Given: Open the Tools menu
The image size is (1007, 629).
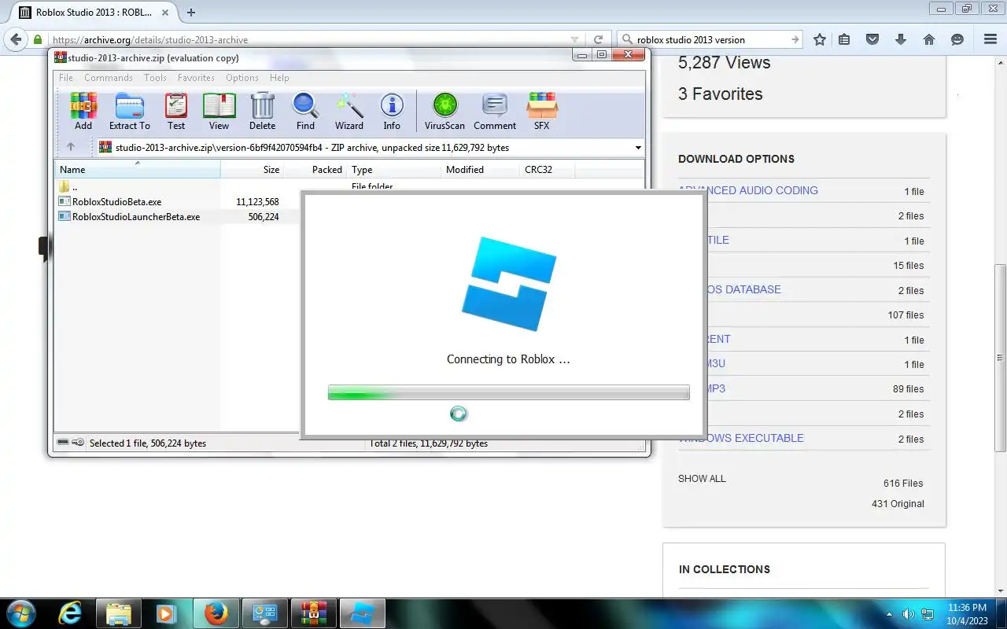Looking at the screenshot, I should pos(155,78).
